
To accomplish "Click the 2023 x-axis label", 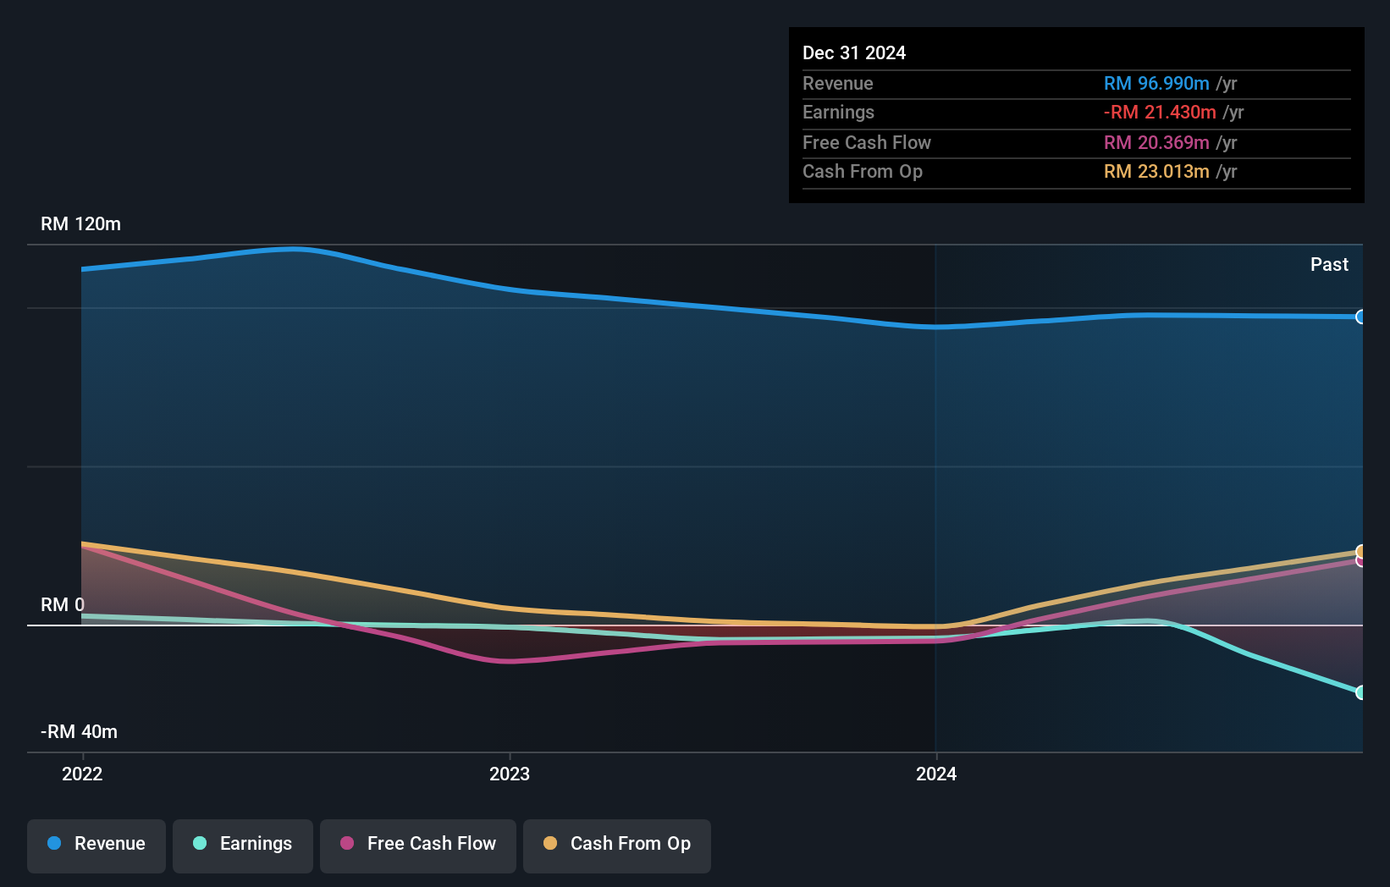I will pyautogui.click(x=509, y=774).
